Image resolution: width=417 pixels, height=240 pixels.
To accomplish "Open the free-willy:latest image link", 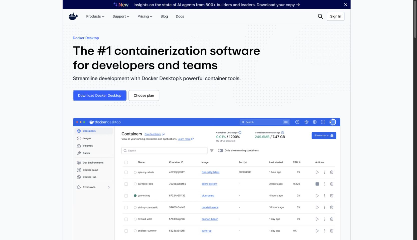I will [210, 172].
